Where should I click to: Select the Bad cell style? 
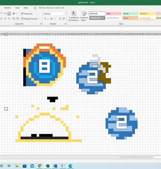114,14
